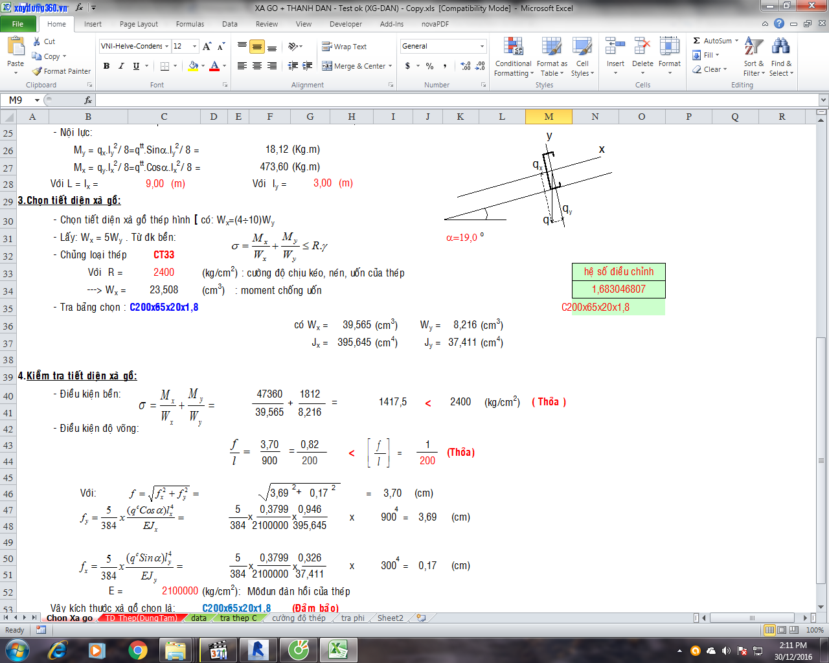Open Conditional Formatting icon menu
Image resolution: width=829 pixels, height=663 pixels.
tap(513, 47)
